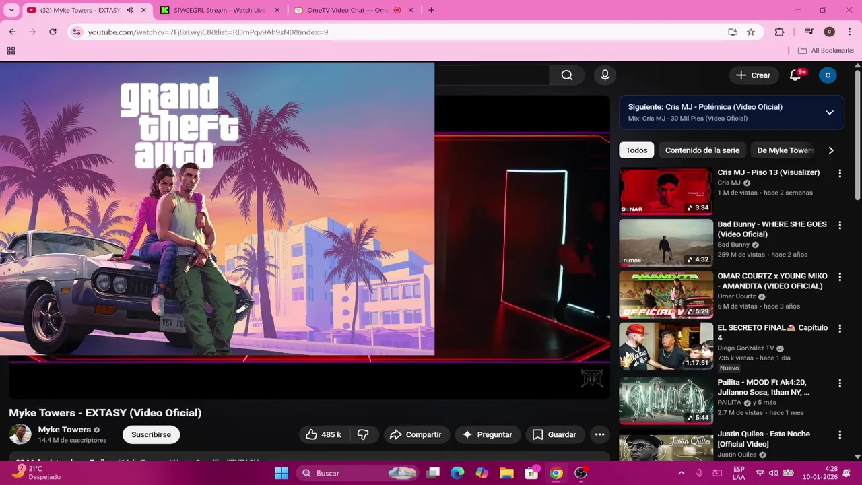The height and width of the screenshot is (485, 862).
Task: Close the Myke Towers EXTASY tab
Action: (143, 10)
